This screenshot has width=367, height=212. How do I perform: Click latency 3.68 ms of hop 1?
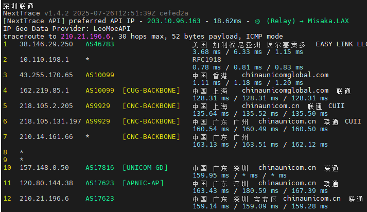tap(207, 52)
